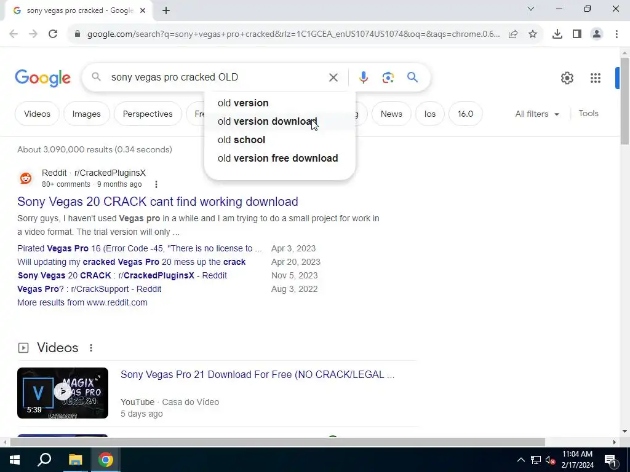Open the Google apps grid
Image resolution: width=630 pixels, height=472 pixels.
pos(596,78)
